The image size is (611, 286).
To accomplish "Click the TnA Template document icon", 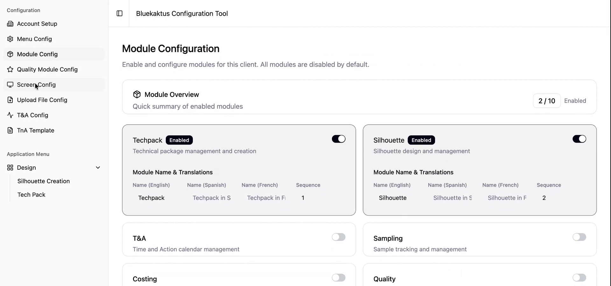I will click(10, 131).
